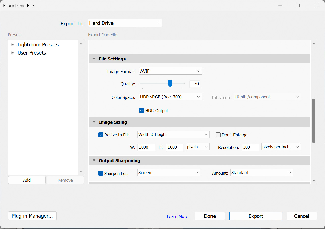Collapse the Output Sharpening section
The image size is (325, 229).
point(94,160)
